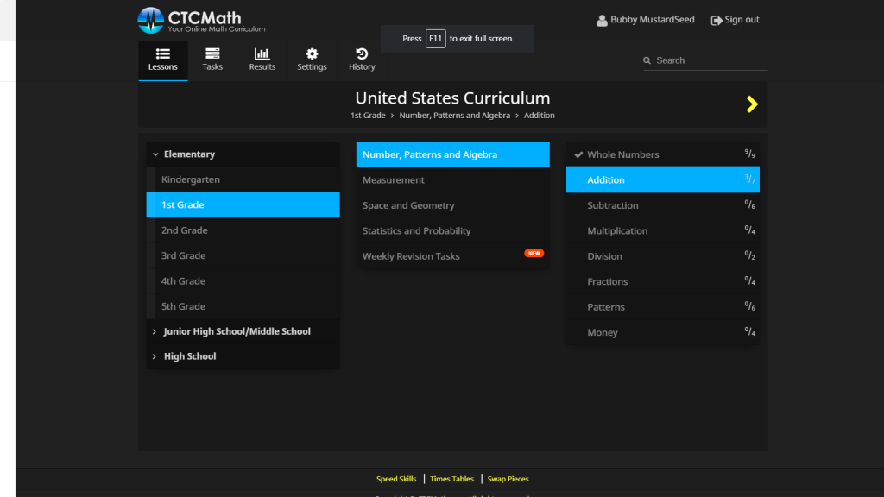Click the 0/4 progress for Multiplication
Image resolution: width=884 pixels, height=497 pixels.
[750, 230]
